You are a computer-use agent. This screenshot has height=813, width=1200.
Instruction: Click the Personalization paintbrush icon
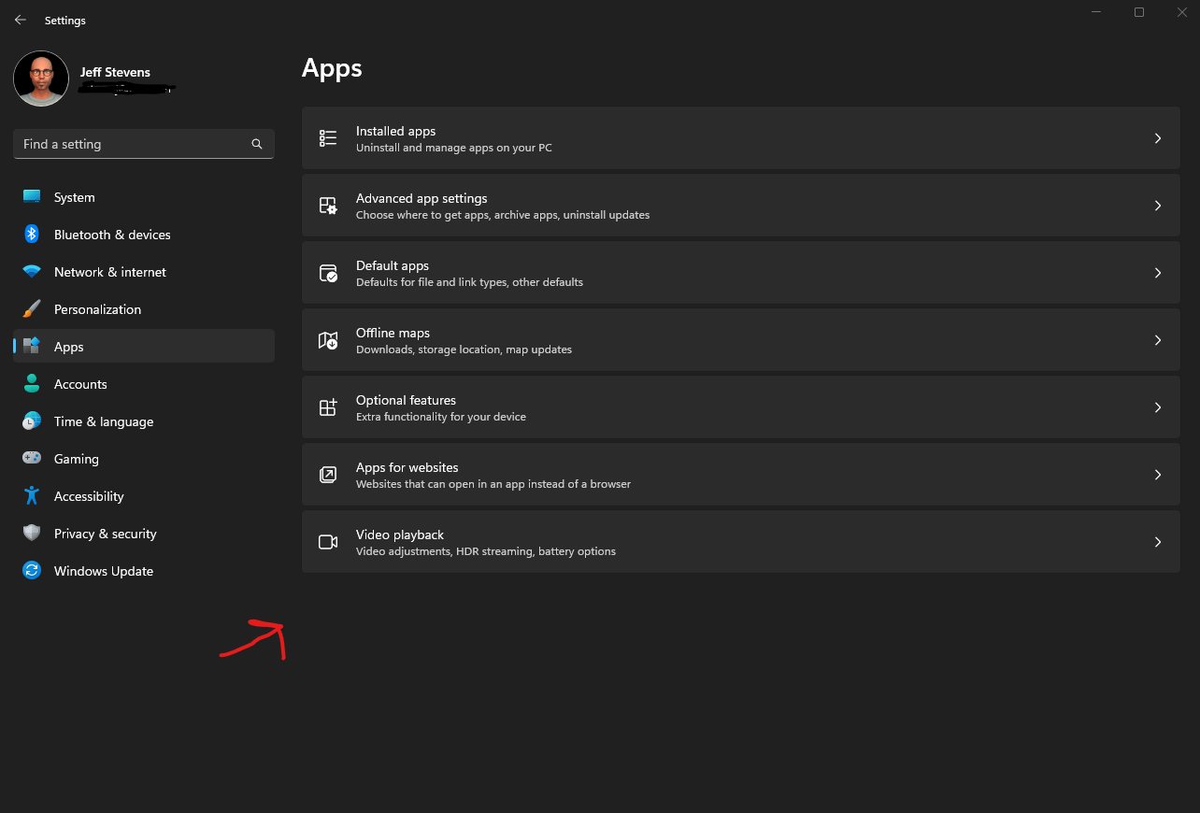pyautogui.click(x=32, y=308)
